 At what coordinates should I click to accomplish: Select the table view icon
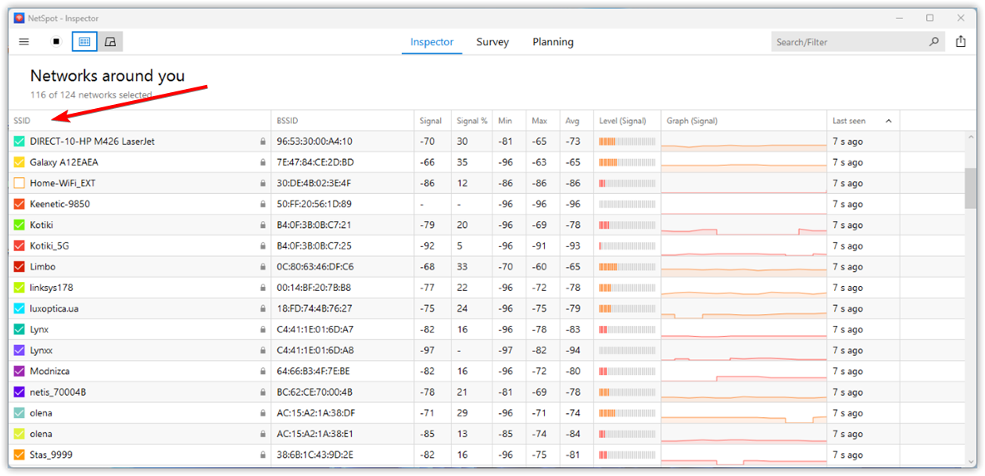click(x=84, y=41)
